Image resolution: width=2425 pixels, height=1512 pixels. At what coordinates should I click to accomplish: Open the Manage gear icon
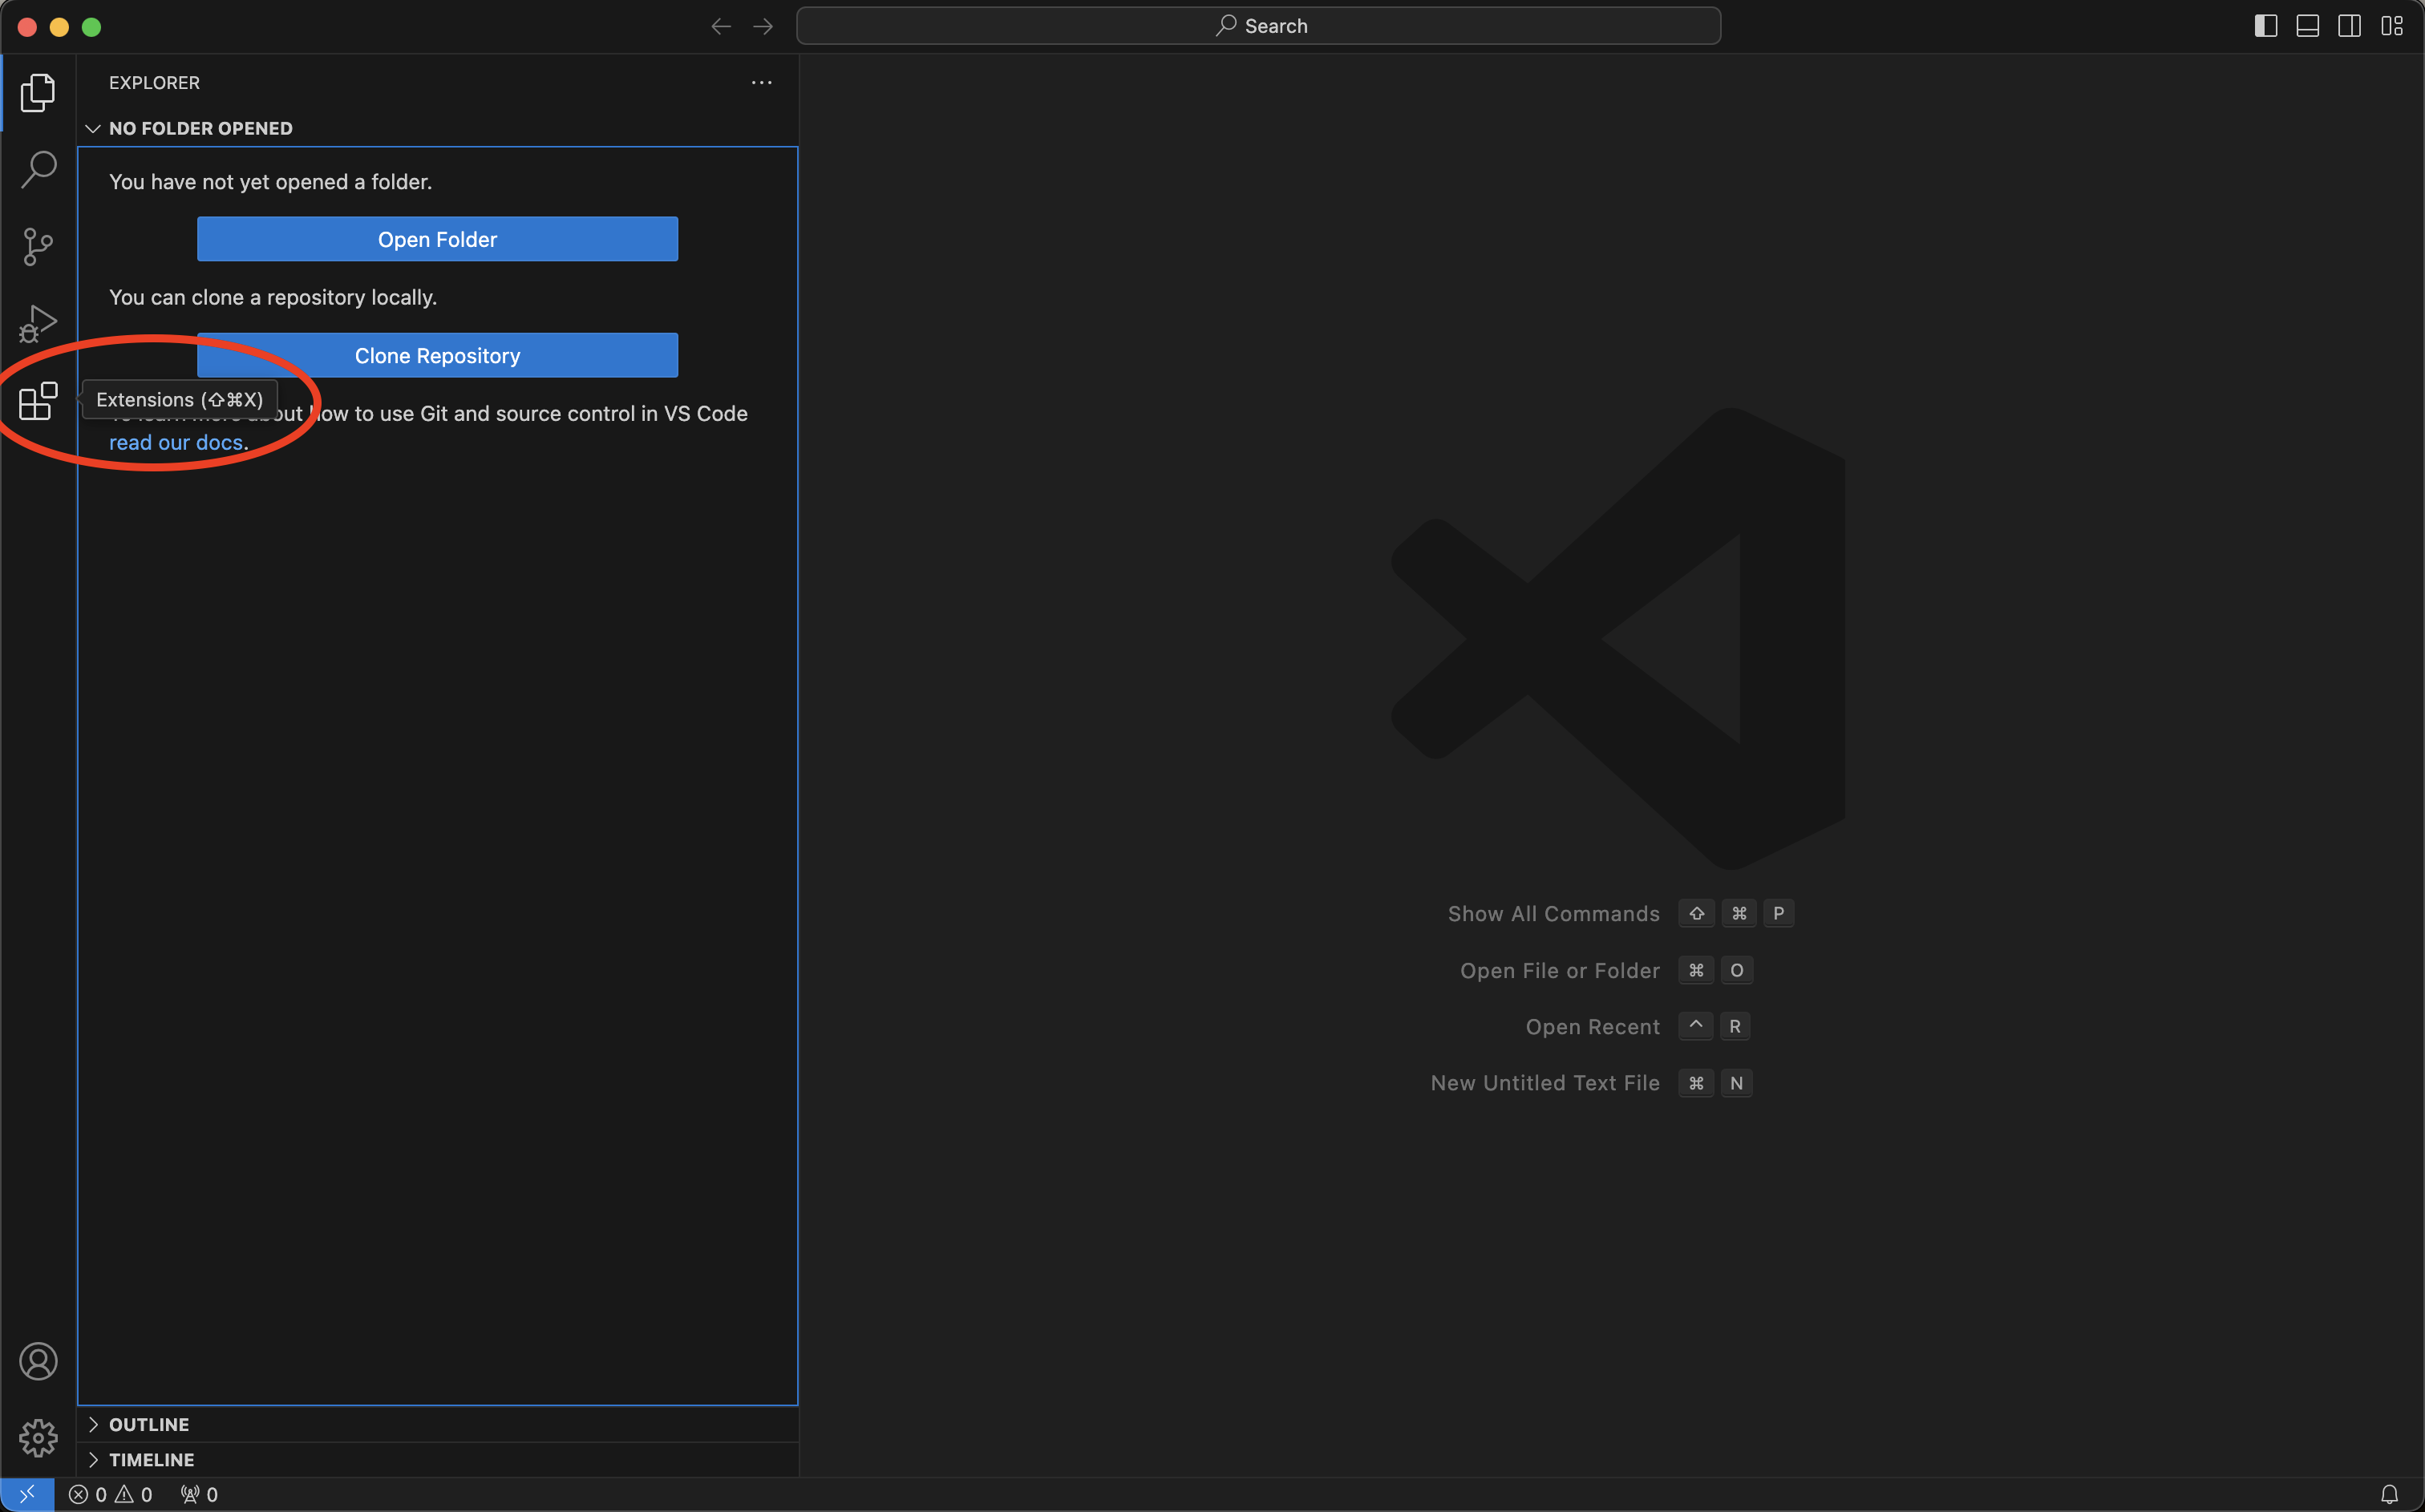click(38, 1438)
